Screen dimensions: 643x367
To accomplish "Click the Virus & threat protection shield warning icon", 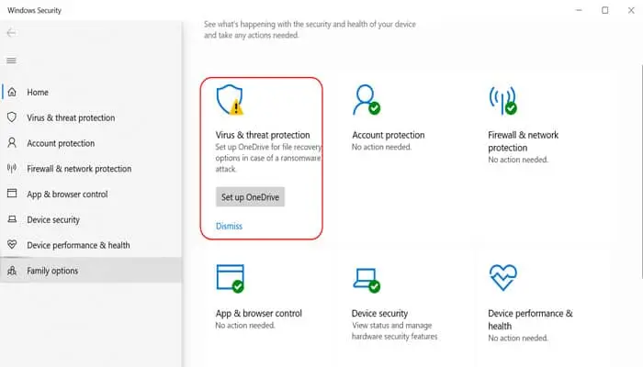I will (x=231, y=99).
